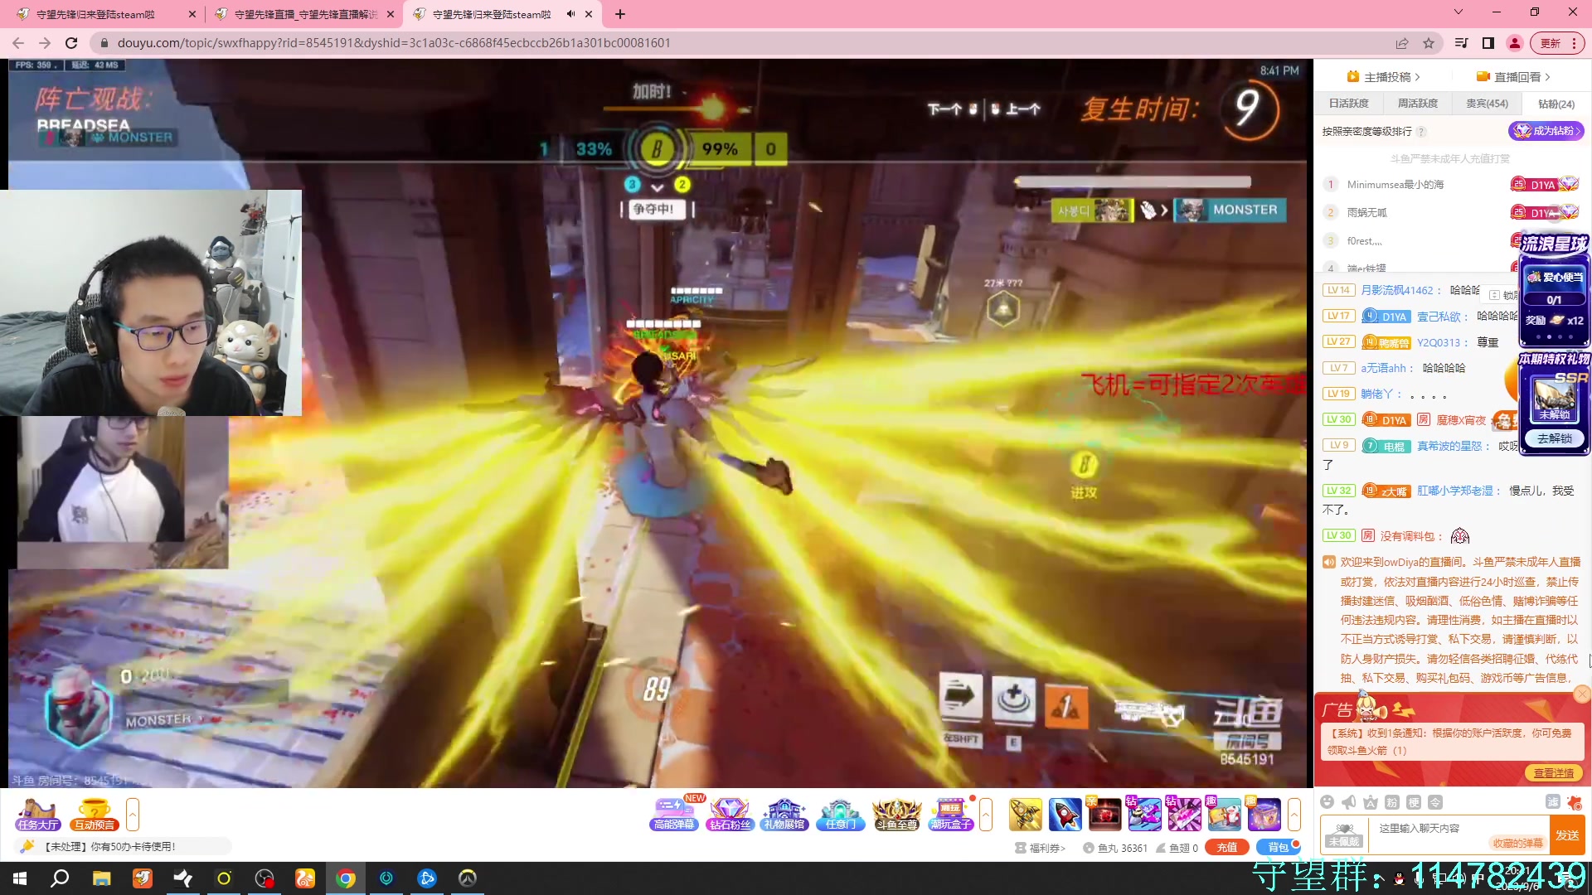The width and height of the screenshot is (1592, 895).
Task: Open Battle.net from the taskbar
Action: pyautogui.click(x=427, y=878)
